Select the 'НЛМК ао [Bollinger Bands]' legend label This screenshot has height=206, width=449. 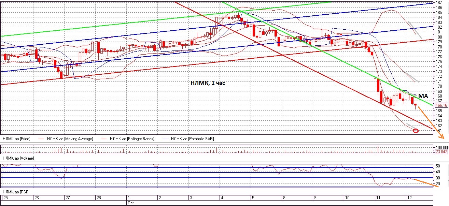(x=132, y=139)
